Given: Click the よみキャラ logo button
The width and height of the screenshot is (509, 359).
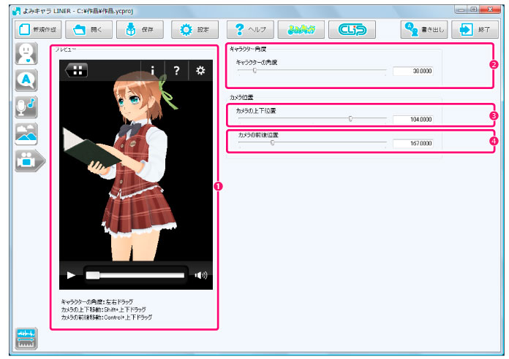Looking at the screenshot, I should coord(301,29).
